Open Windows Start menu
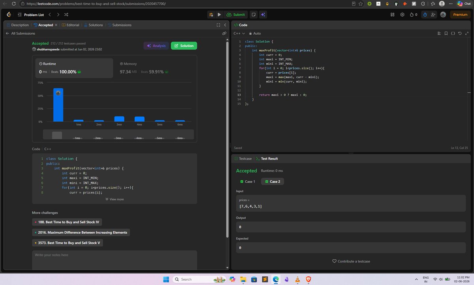 tap(166, 279)
